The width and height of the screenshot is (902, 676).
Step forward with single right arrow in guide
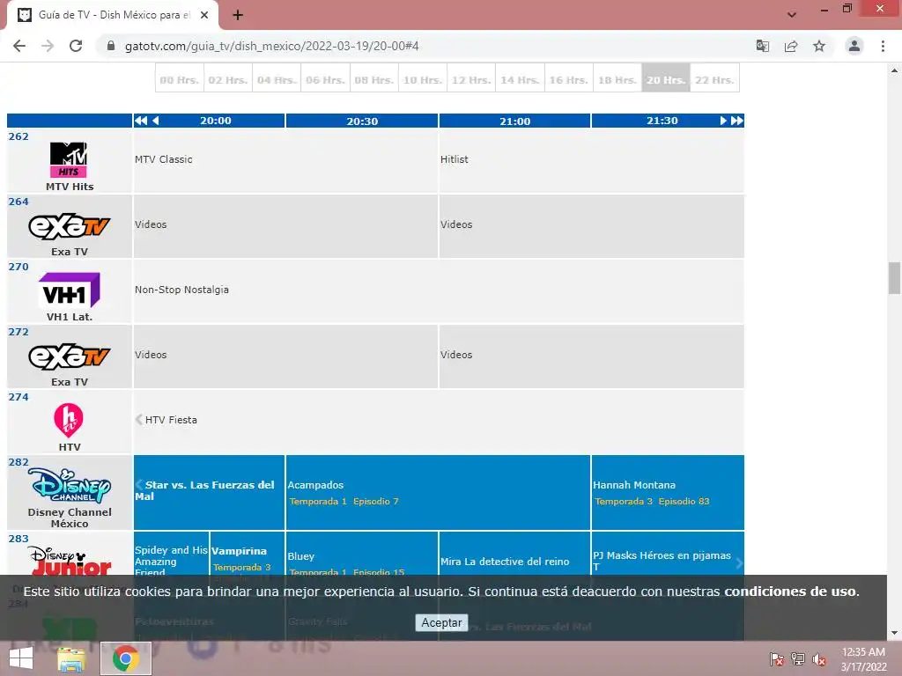click(723, 121)
